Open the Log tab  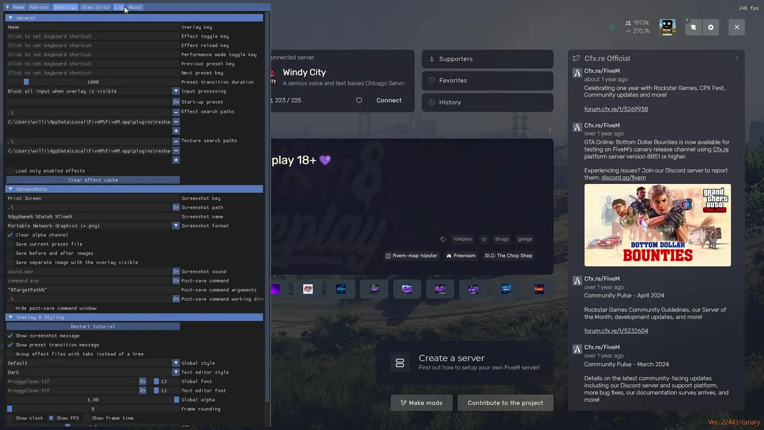[119, 7]
